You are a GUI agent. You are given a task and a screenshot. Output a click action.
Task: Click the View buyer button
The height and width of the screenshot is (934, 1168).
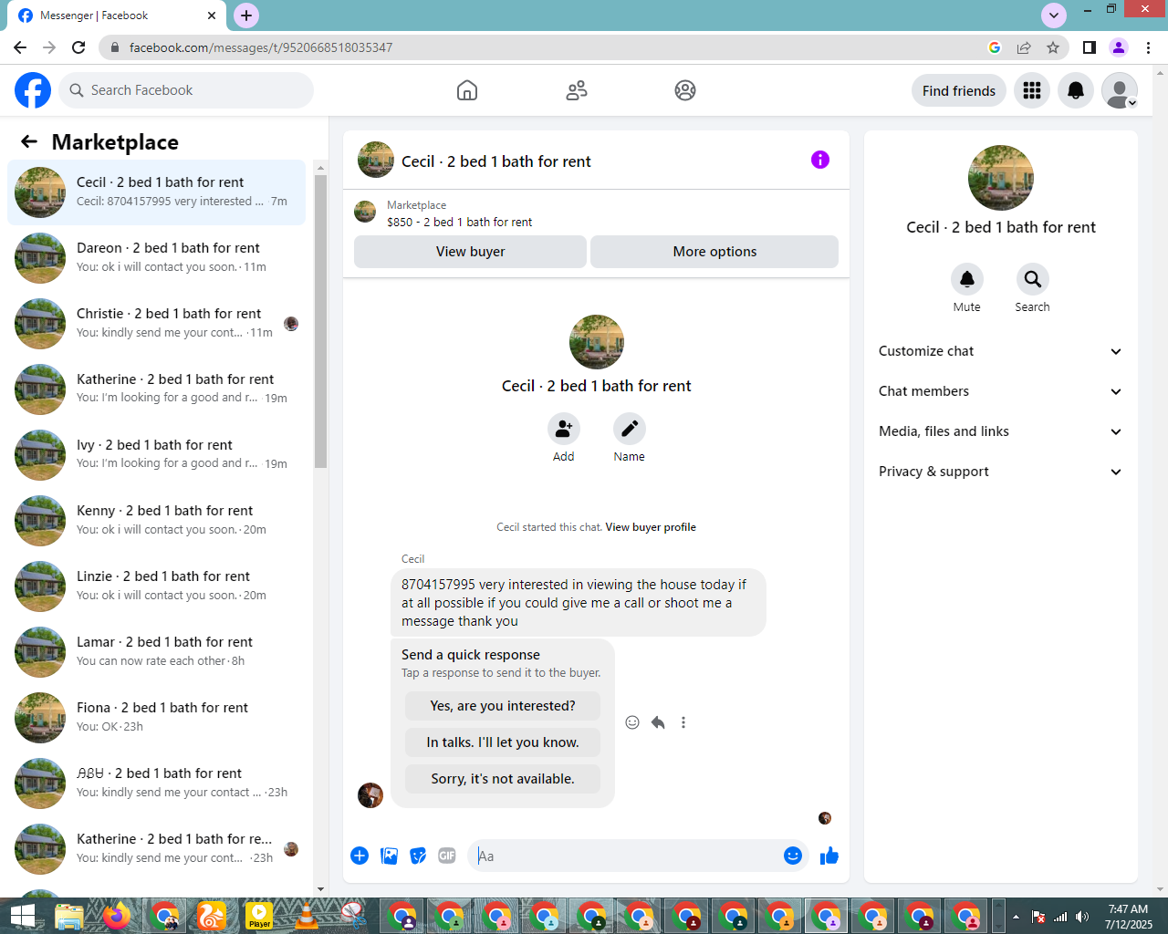click(470, 252)
